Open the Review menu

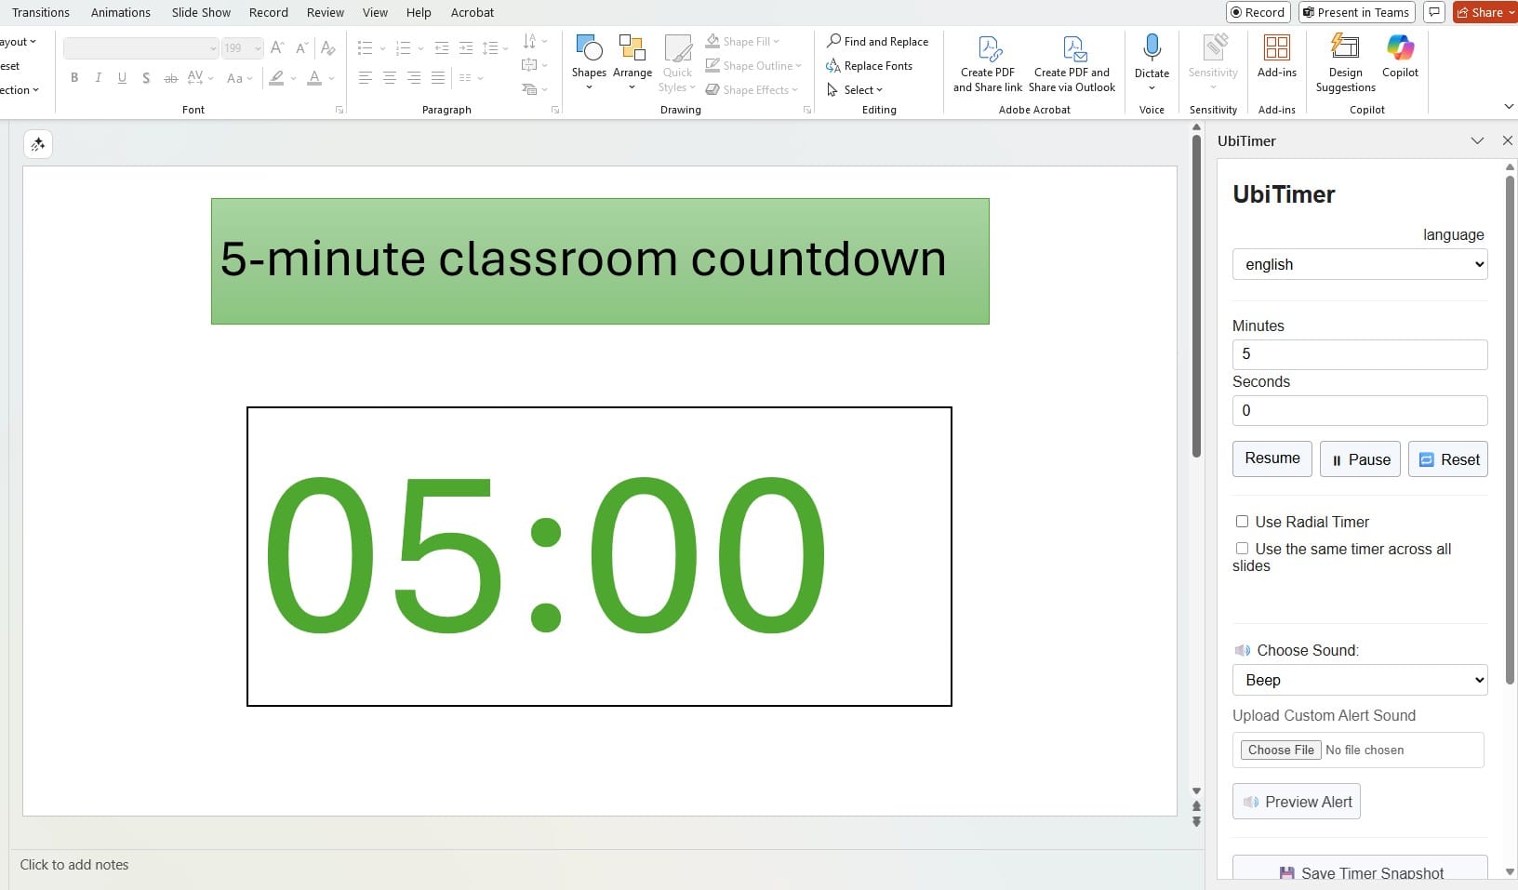pos(325,12)
